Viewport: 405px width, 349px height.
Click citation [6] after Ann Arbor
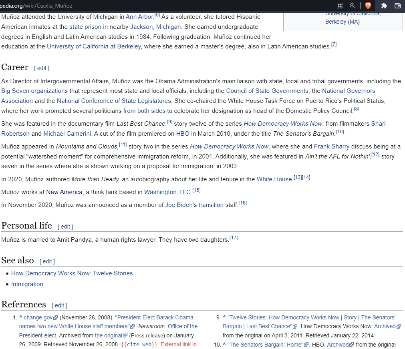click(157, 15)
